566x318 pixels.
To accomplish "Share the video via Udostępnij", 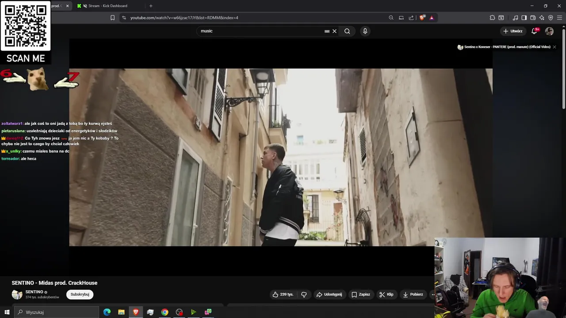I will tap(329, 294).
